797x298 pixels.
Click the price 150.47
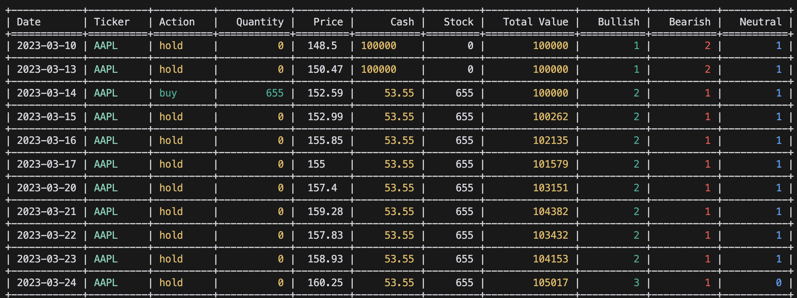(325, 69)
